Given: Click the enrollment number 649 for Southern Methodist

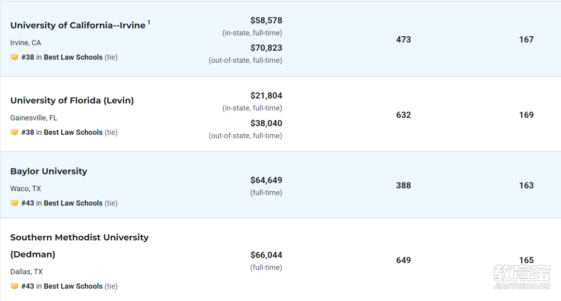Looking at the screenshot, I should coord(404,261).
